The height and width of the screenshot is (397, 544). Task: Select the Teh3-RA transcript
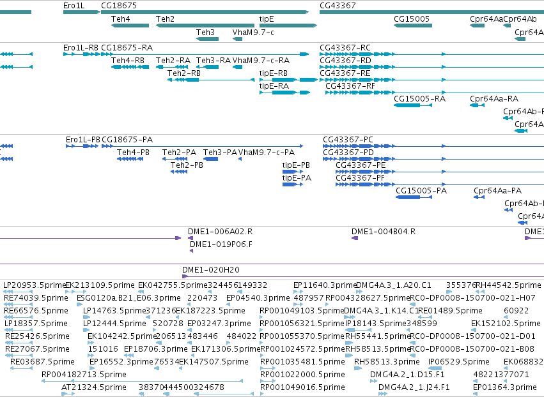[x=207, y=67]
